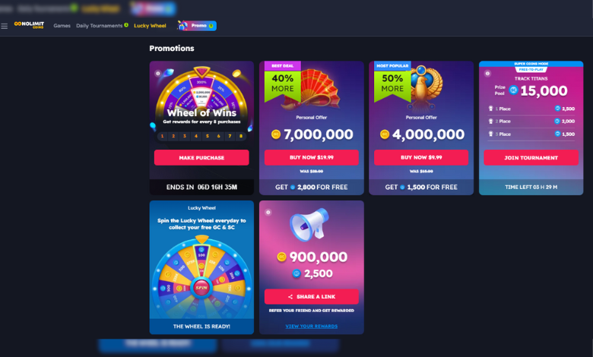Click the red SPIN center of Lucky Wheel
The width and height of the screenshot is (593, 357).
click(x=201, y=287)
